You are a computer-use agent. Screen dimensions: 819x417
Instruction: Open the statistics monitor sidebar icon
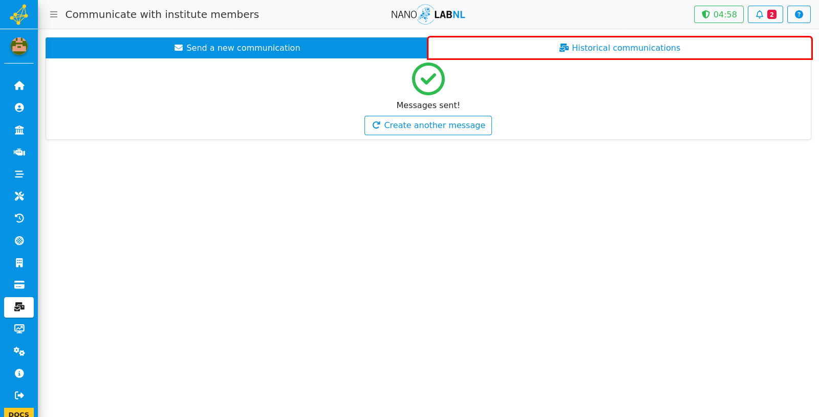(x=19, y=329)
